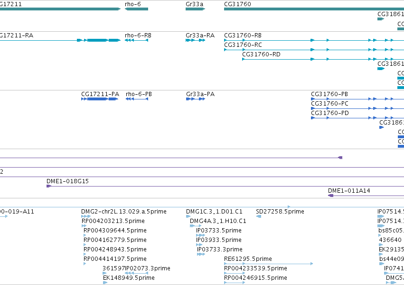This screenshot has width=404, height=285.
Task: Select the DMG1C.3_1.D01.C1 EST label
Action: (x=214, y=212)
